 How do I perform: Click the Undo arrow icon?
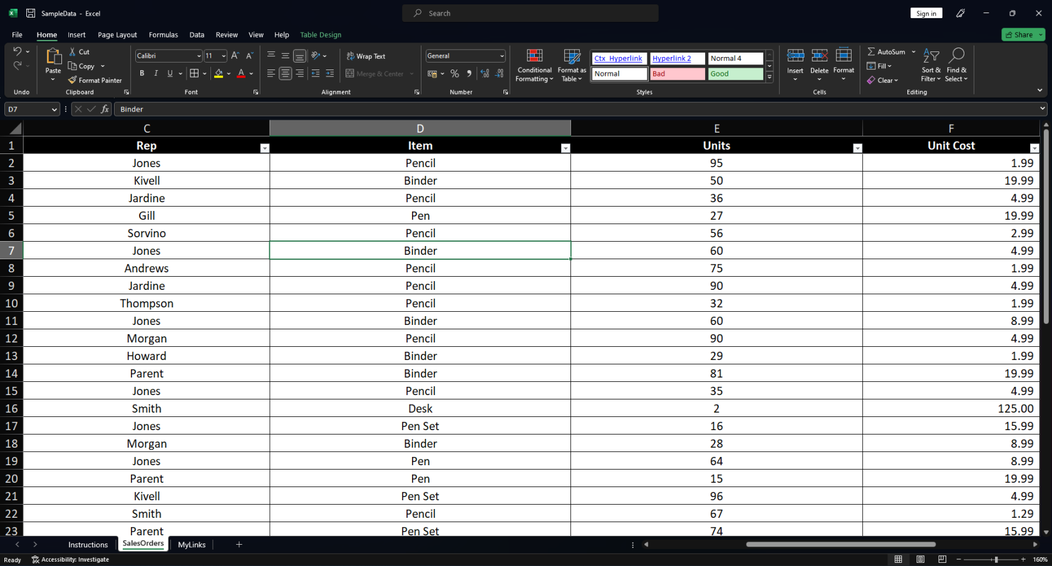coord(17,51)
